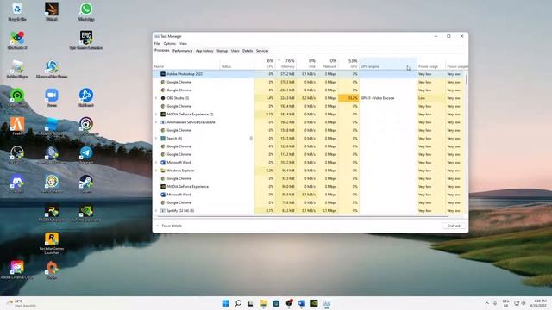552x310 pixels.
Task: Open the File menu in Task Manager
Action: point(157,44)
